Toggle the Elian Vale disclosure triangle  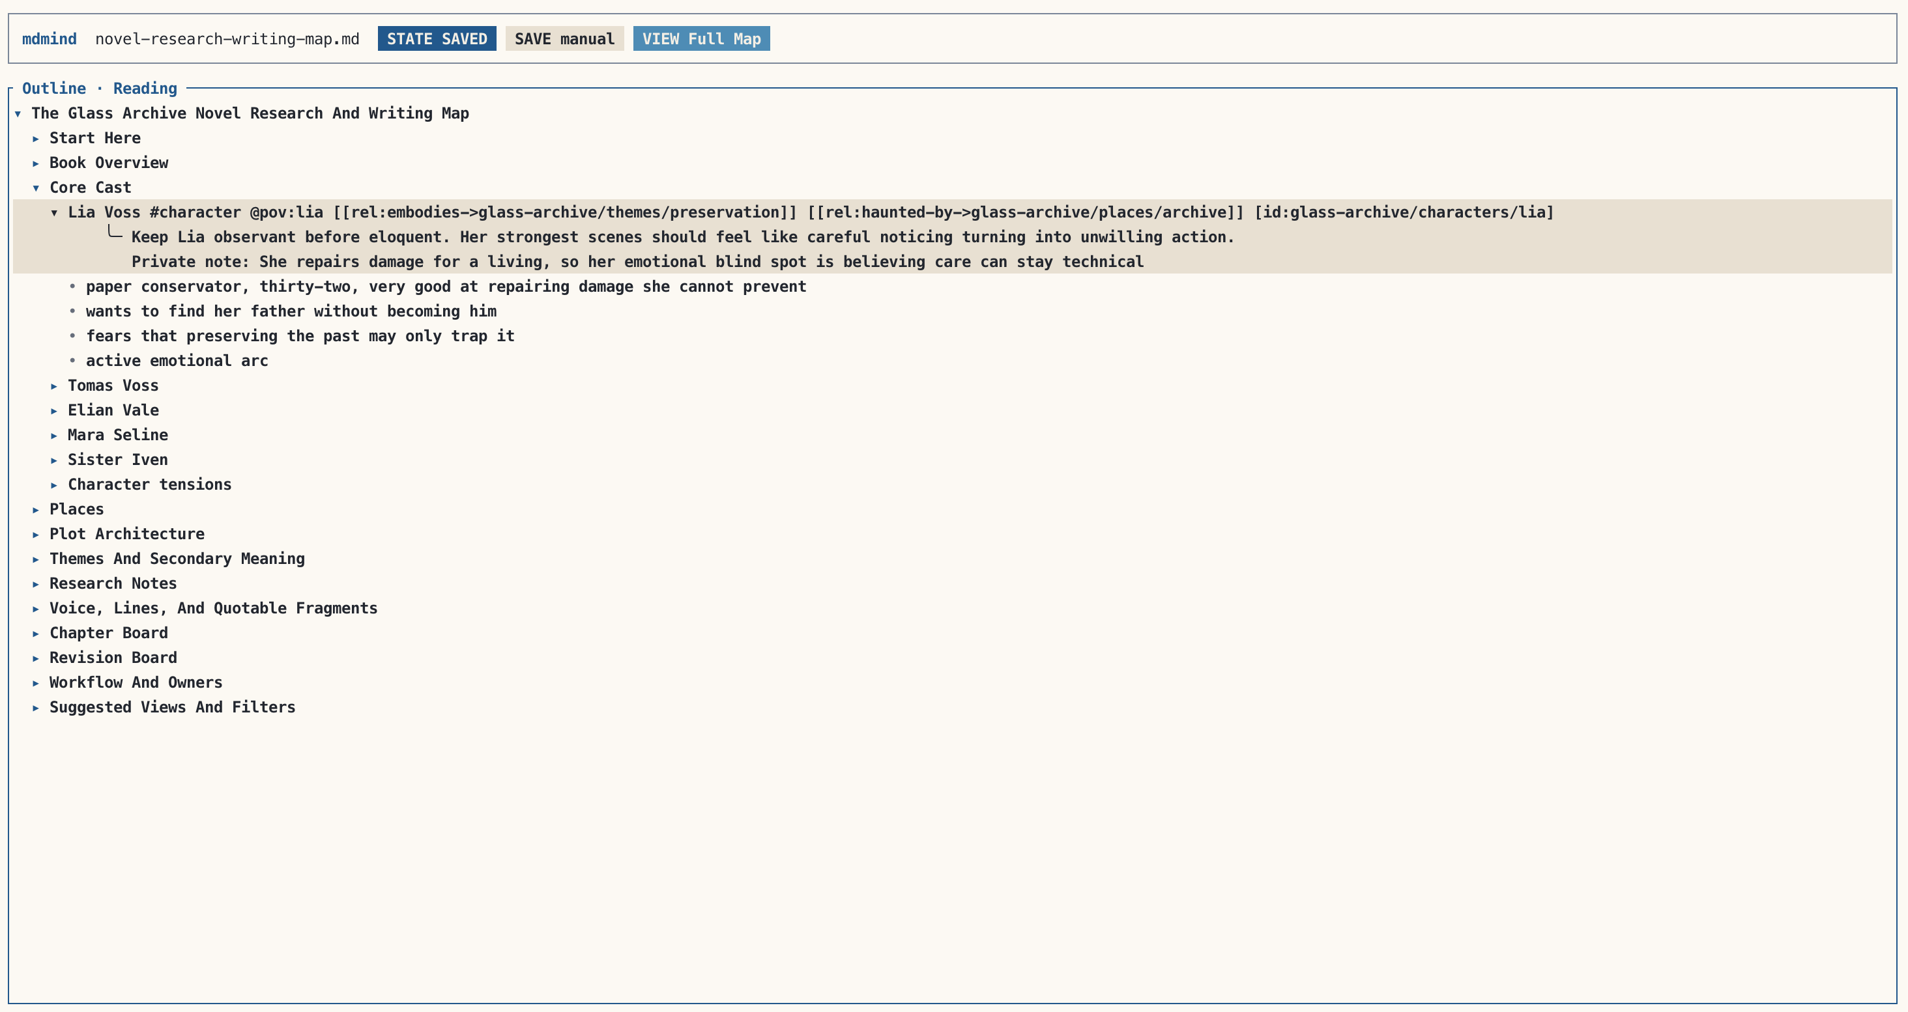pyautogui.click(x=54, y=410)
